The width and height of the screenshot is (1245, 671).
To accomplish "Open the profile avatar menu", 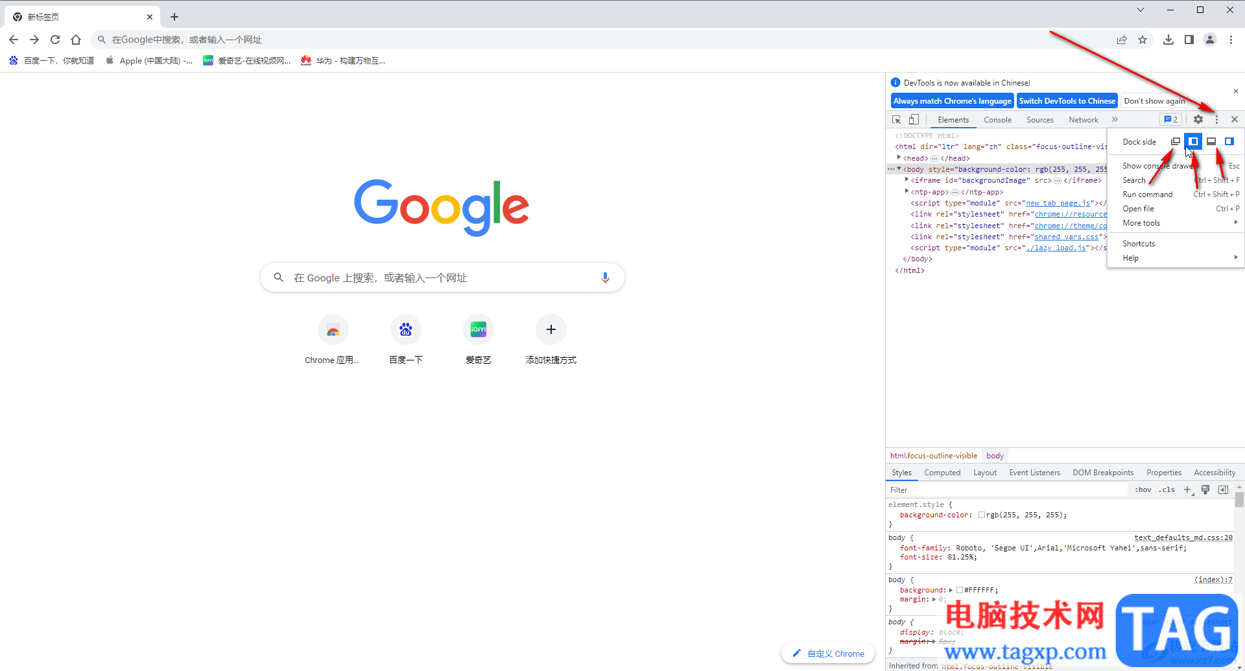I will tap(1210, 40).
